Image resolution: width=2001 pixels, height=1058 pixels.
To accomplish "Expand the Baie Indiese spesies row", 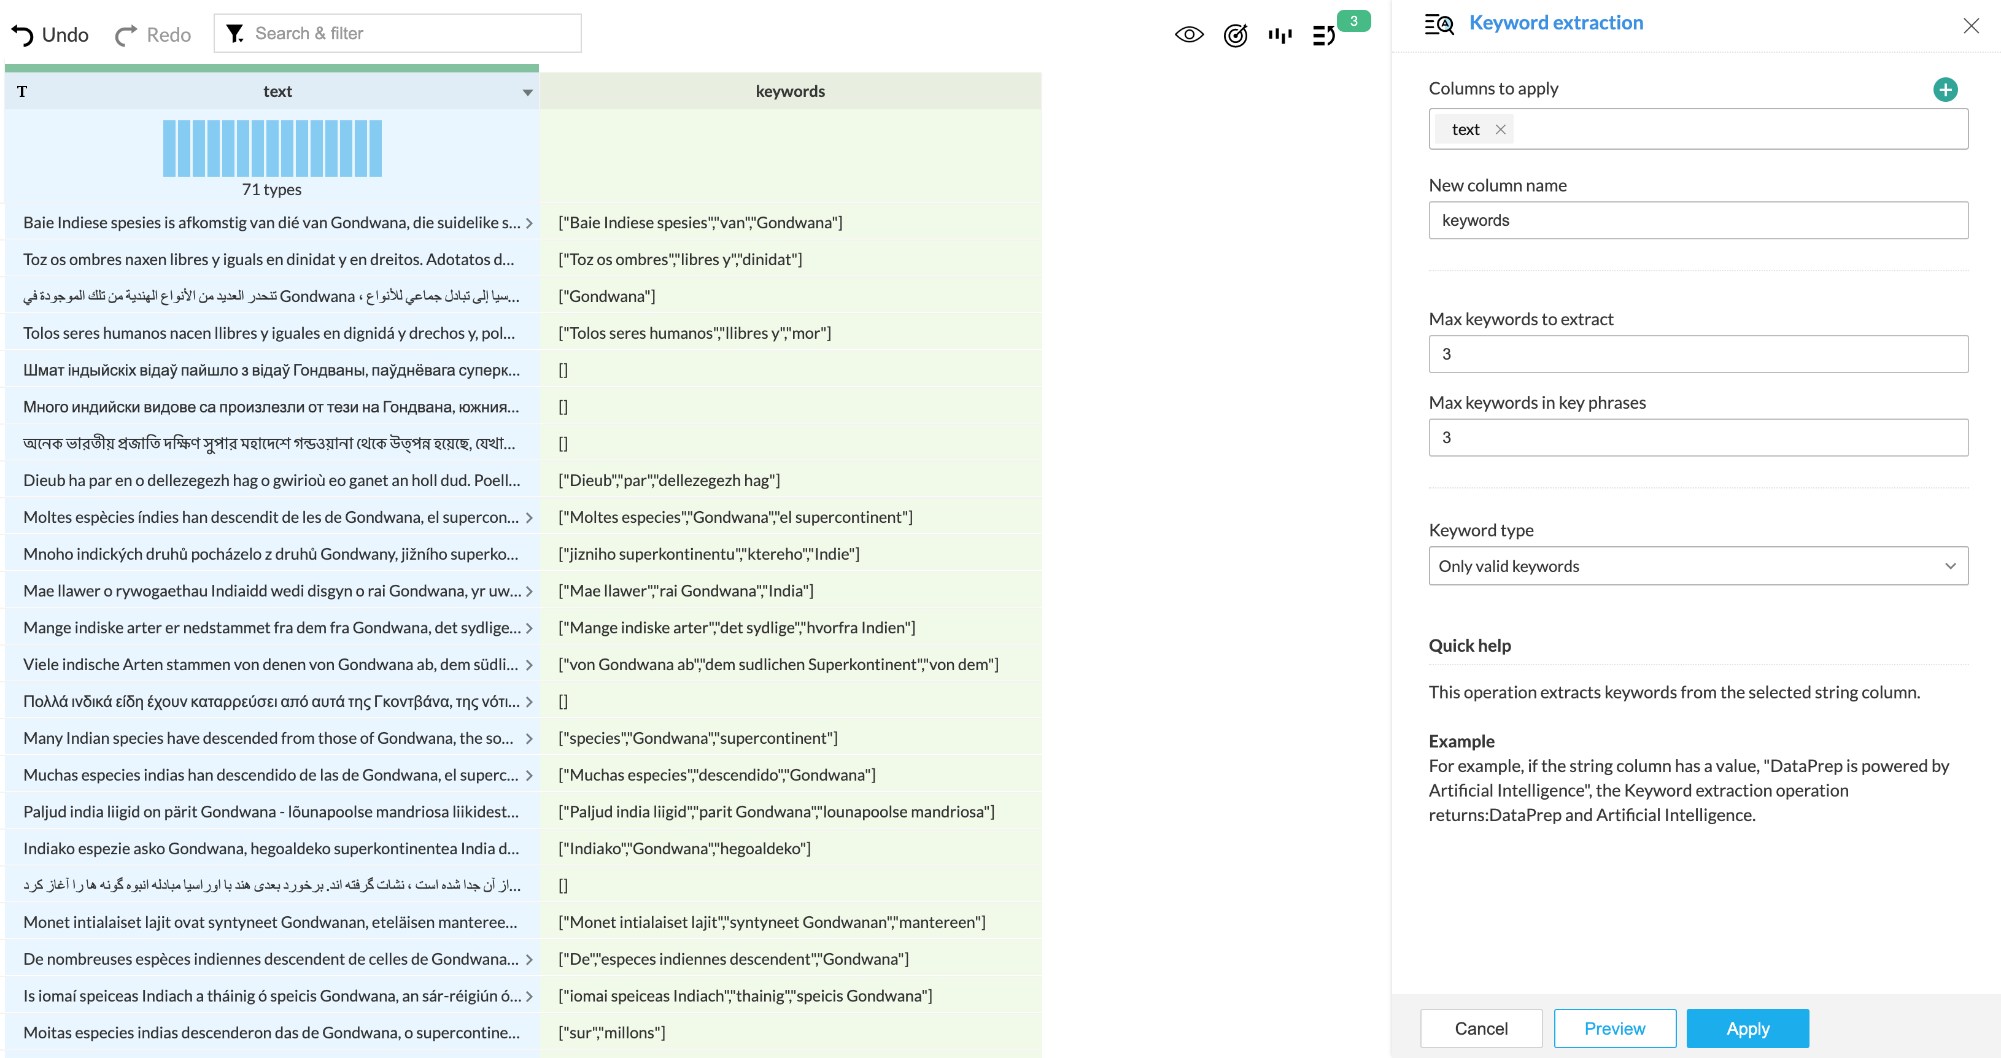I will pyautogui.click(x=530, y=223).
